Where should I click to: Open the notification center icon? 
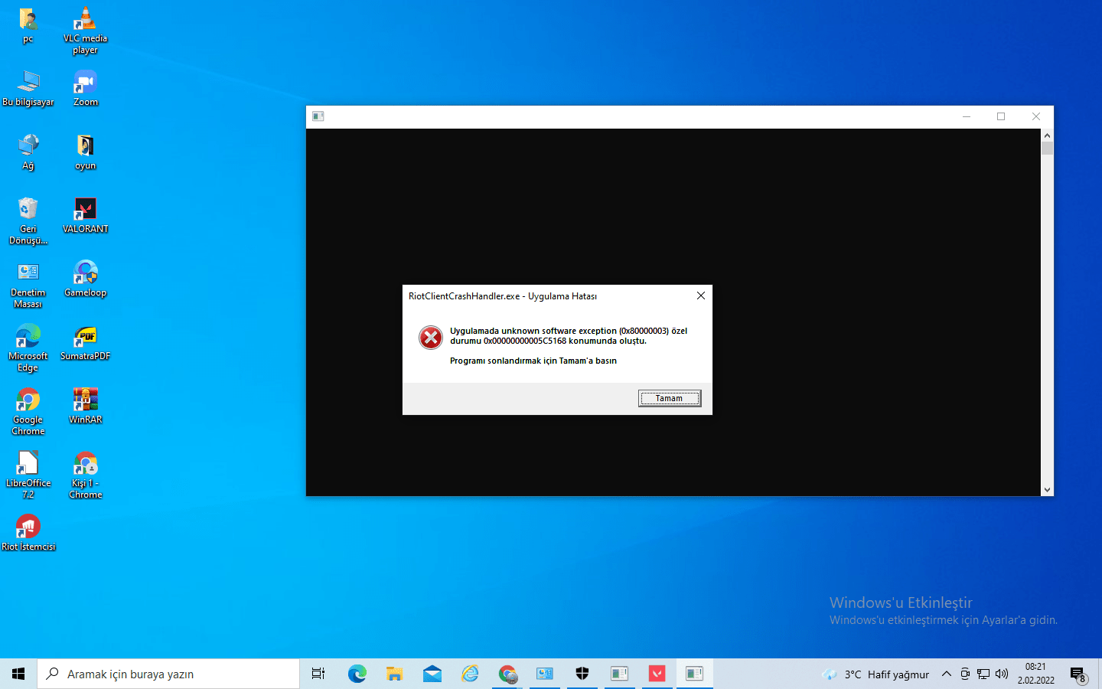1078,674
